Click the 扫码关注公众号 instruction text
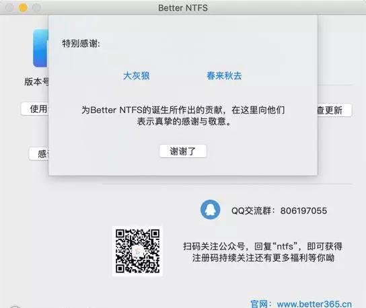Screen dimensions: 366x308 click(262, 252)
